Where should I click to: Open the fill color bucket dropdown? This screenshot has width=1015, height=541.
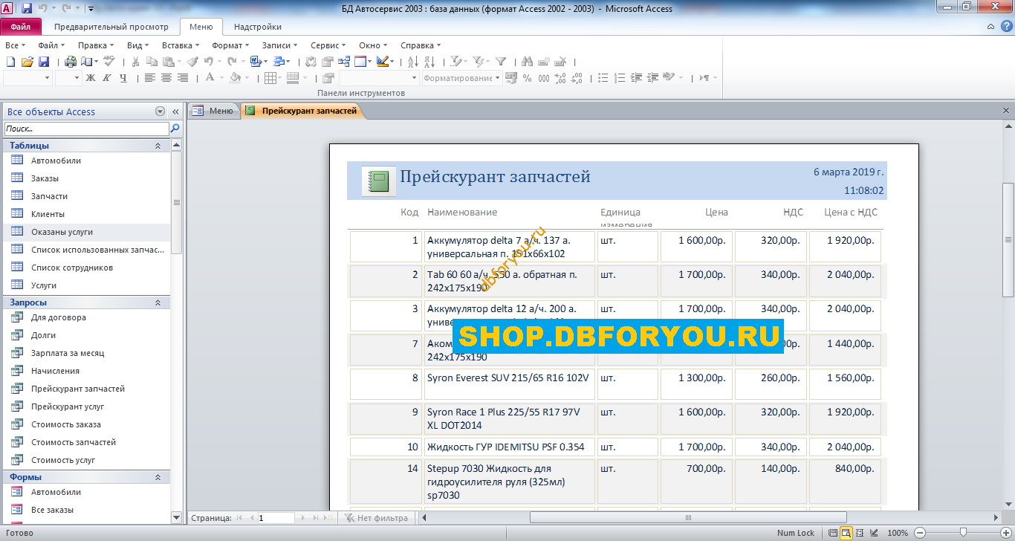pos(245,78)
